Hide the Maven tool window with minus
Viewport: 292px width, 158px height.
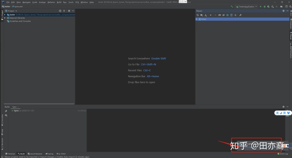click(288, 11)
